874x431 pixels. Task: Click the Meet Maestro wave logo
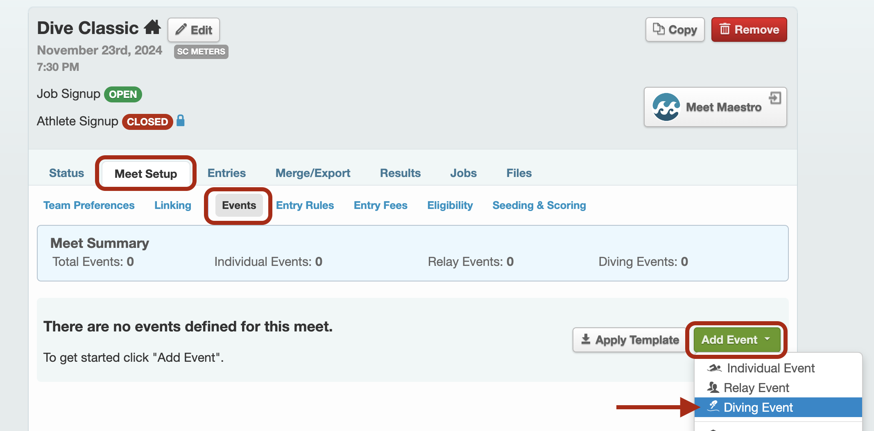[x=667, y=107]
